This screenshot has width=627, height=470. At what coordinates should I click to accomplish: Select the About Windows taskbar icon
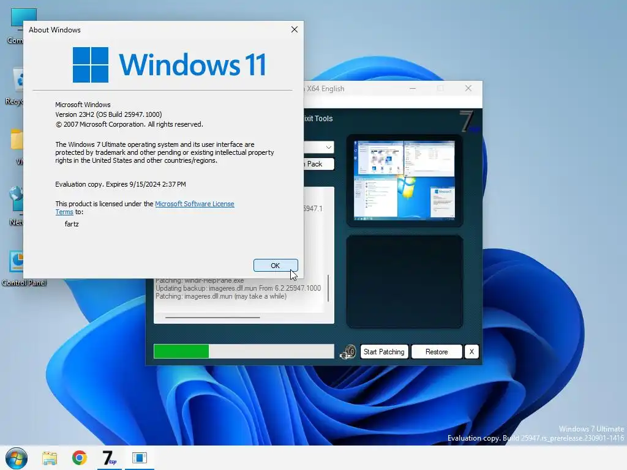[x=139, y=458]
